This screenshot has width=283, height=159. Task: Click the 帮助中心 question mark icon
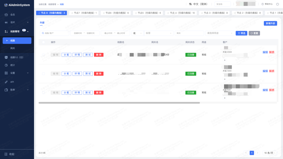pos(263,4)
